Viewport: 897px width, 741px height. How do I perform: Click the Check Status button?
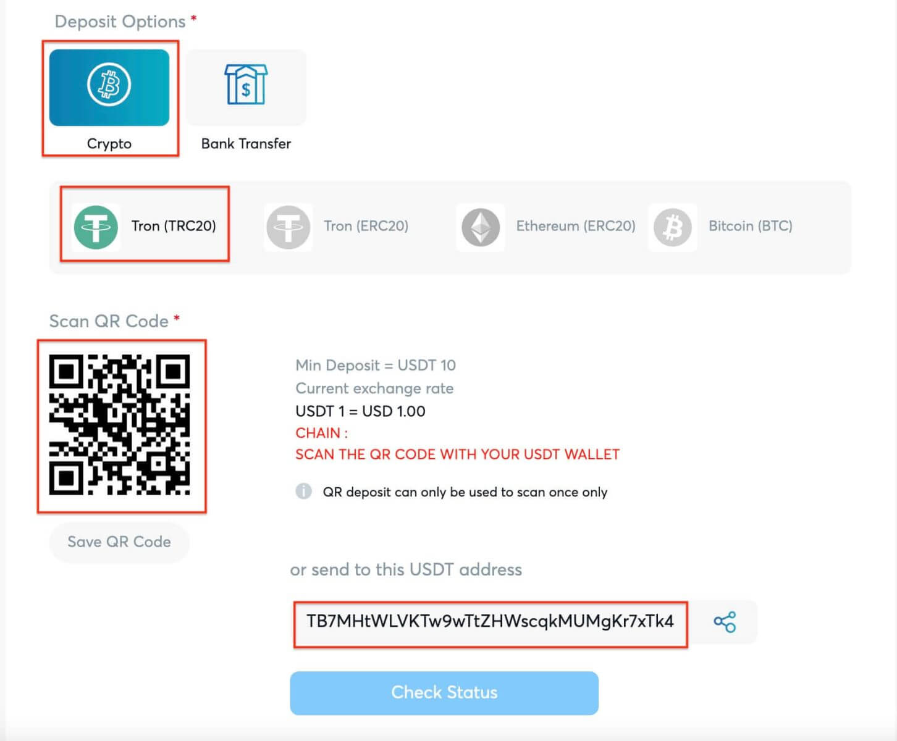click(444, 693)
